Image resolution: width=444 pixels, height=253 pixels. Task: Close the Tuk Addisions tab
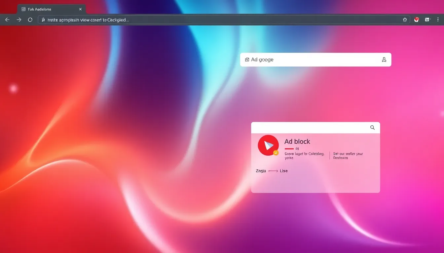click(80, 9)
